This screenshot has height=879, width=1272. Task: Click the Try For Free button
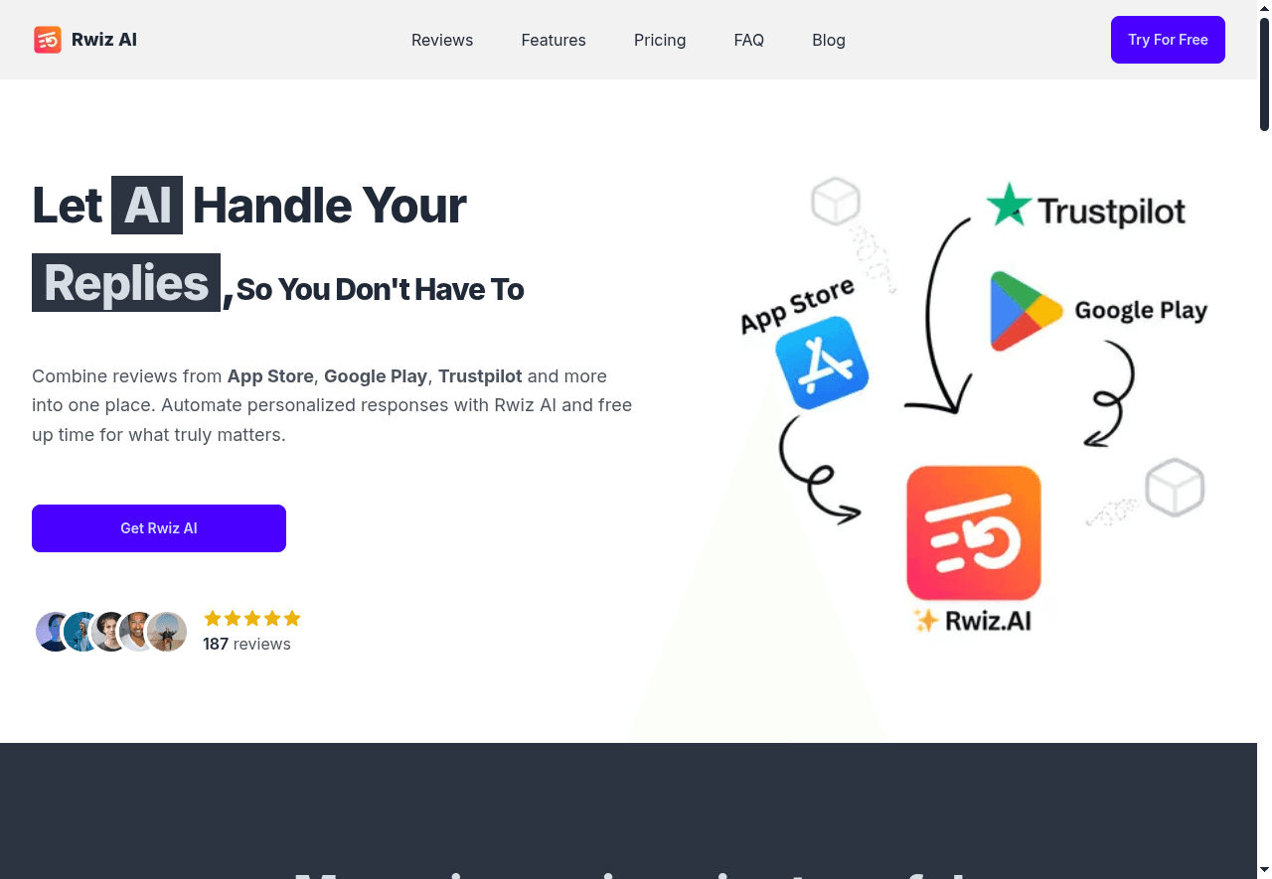[1168, 40]
